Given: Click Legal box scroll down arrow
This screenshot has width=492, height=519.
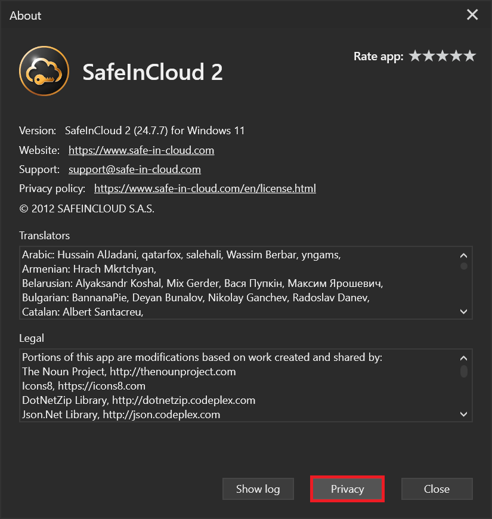Looking at the screenshot, I should pyautogui.click(x=464, y=414).
